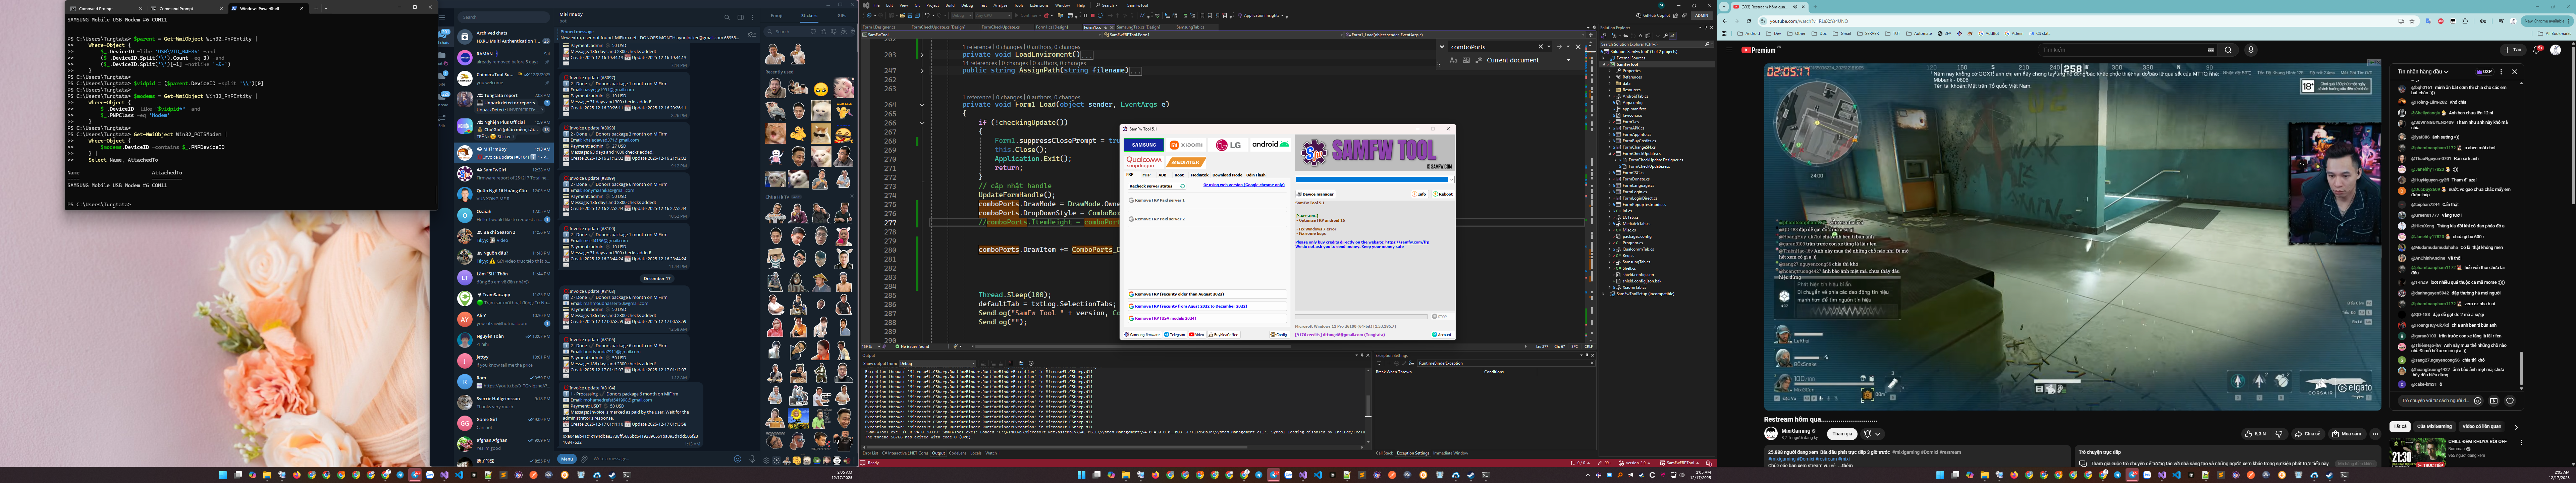Open the Debug menu in Visual Studio
The height and width of the screenshot is (483, 2576).
tap(967, 5)
